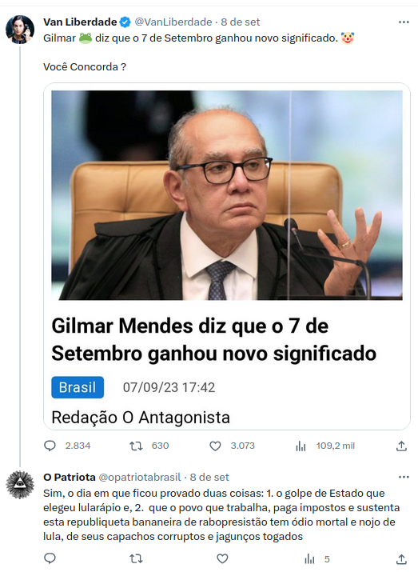View analytics showing 109,2 mil views
418x572 pixels.
tap(301, 446)
